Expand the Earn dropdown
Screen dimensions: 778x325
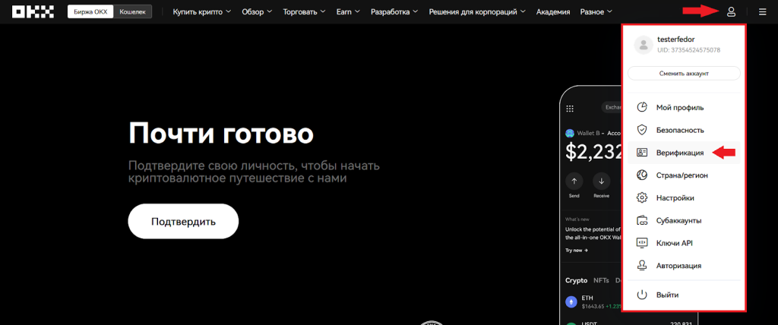coord(348,11)
